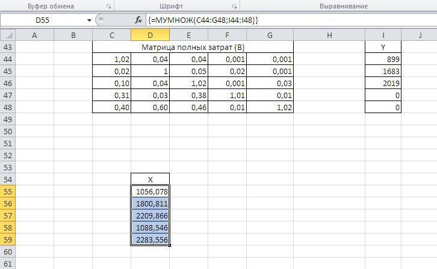The height and width of the screenshot is (269, 437).
Task: Select cell with value 2019
Action: click(x=383, y=83)
